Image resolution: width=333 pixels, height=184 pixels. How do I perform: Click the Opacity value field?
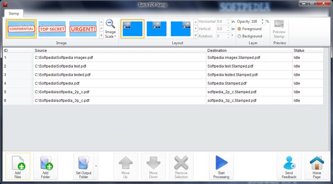click(255, 22)
